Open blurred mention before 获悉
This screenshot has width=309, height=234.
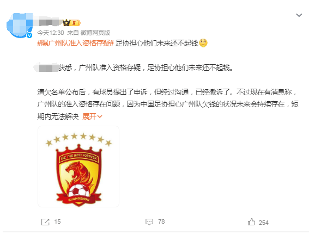click(x=47, y=67)
